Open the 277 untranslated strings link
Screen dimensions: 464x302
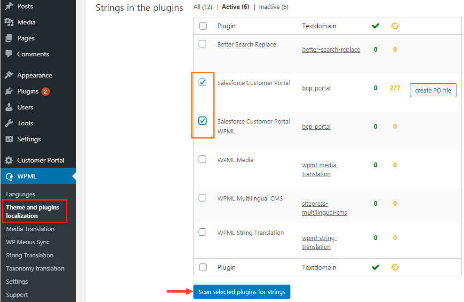pyautogui.click(x=395, y=88)
